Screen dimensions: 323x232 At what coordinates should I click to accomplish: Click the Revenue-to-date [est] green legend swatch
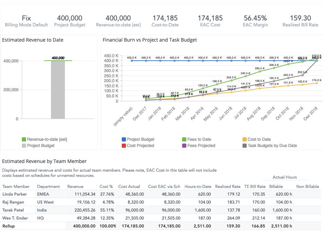pyautogui.click(x=24, y=139)
